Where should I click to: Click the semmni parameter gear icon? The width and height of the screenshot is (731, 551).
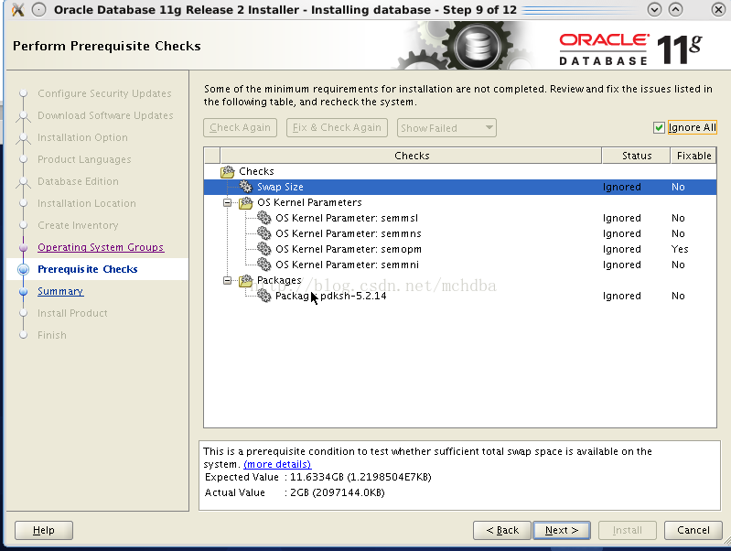pyautogui.click(x=263, y=265)
